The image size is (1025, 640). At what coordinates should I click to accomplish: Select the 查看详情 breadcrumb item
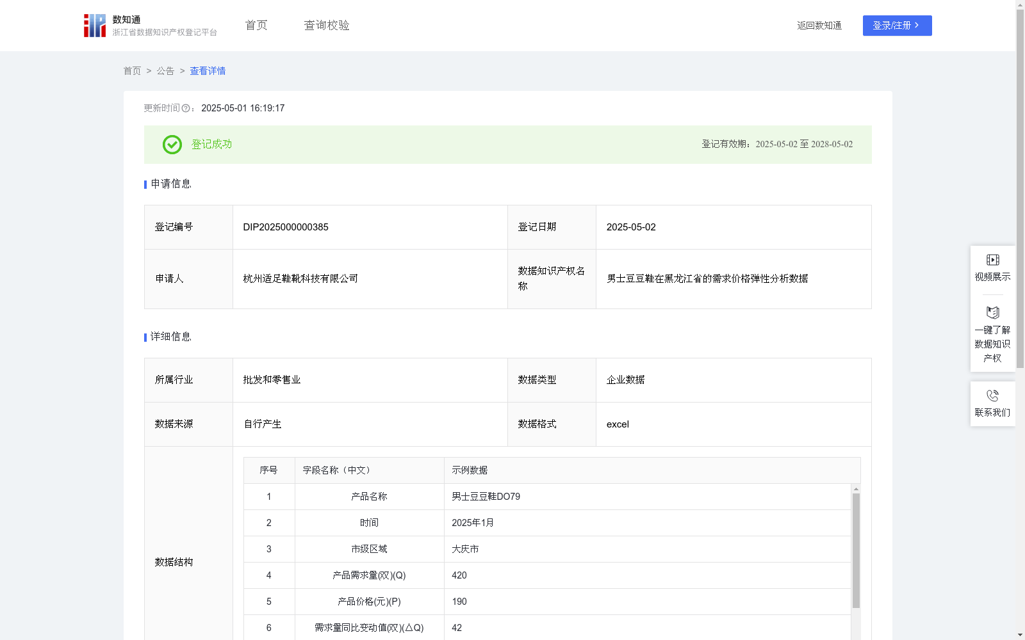(x=207, y=70)
